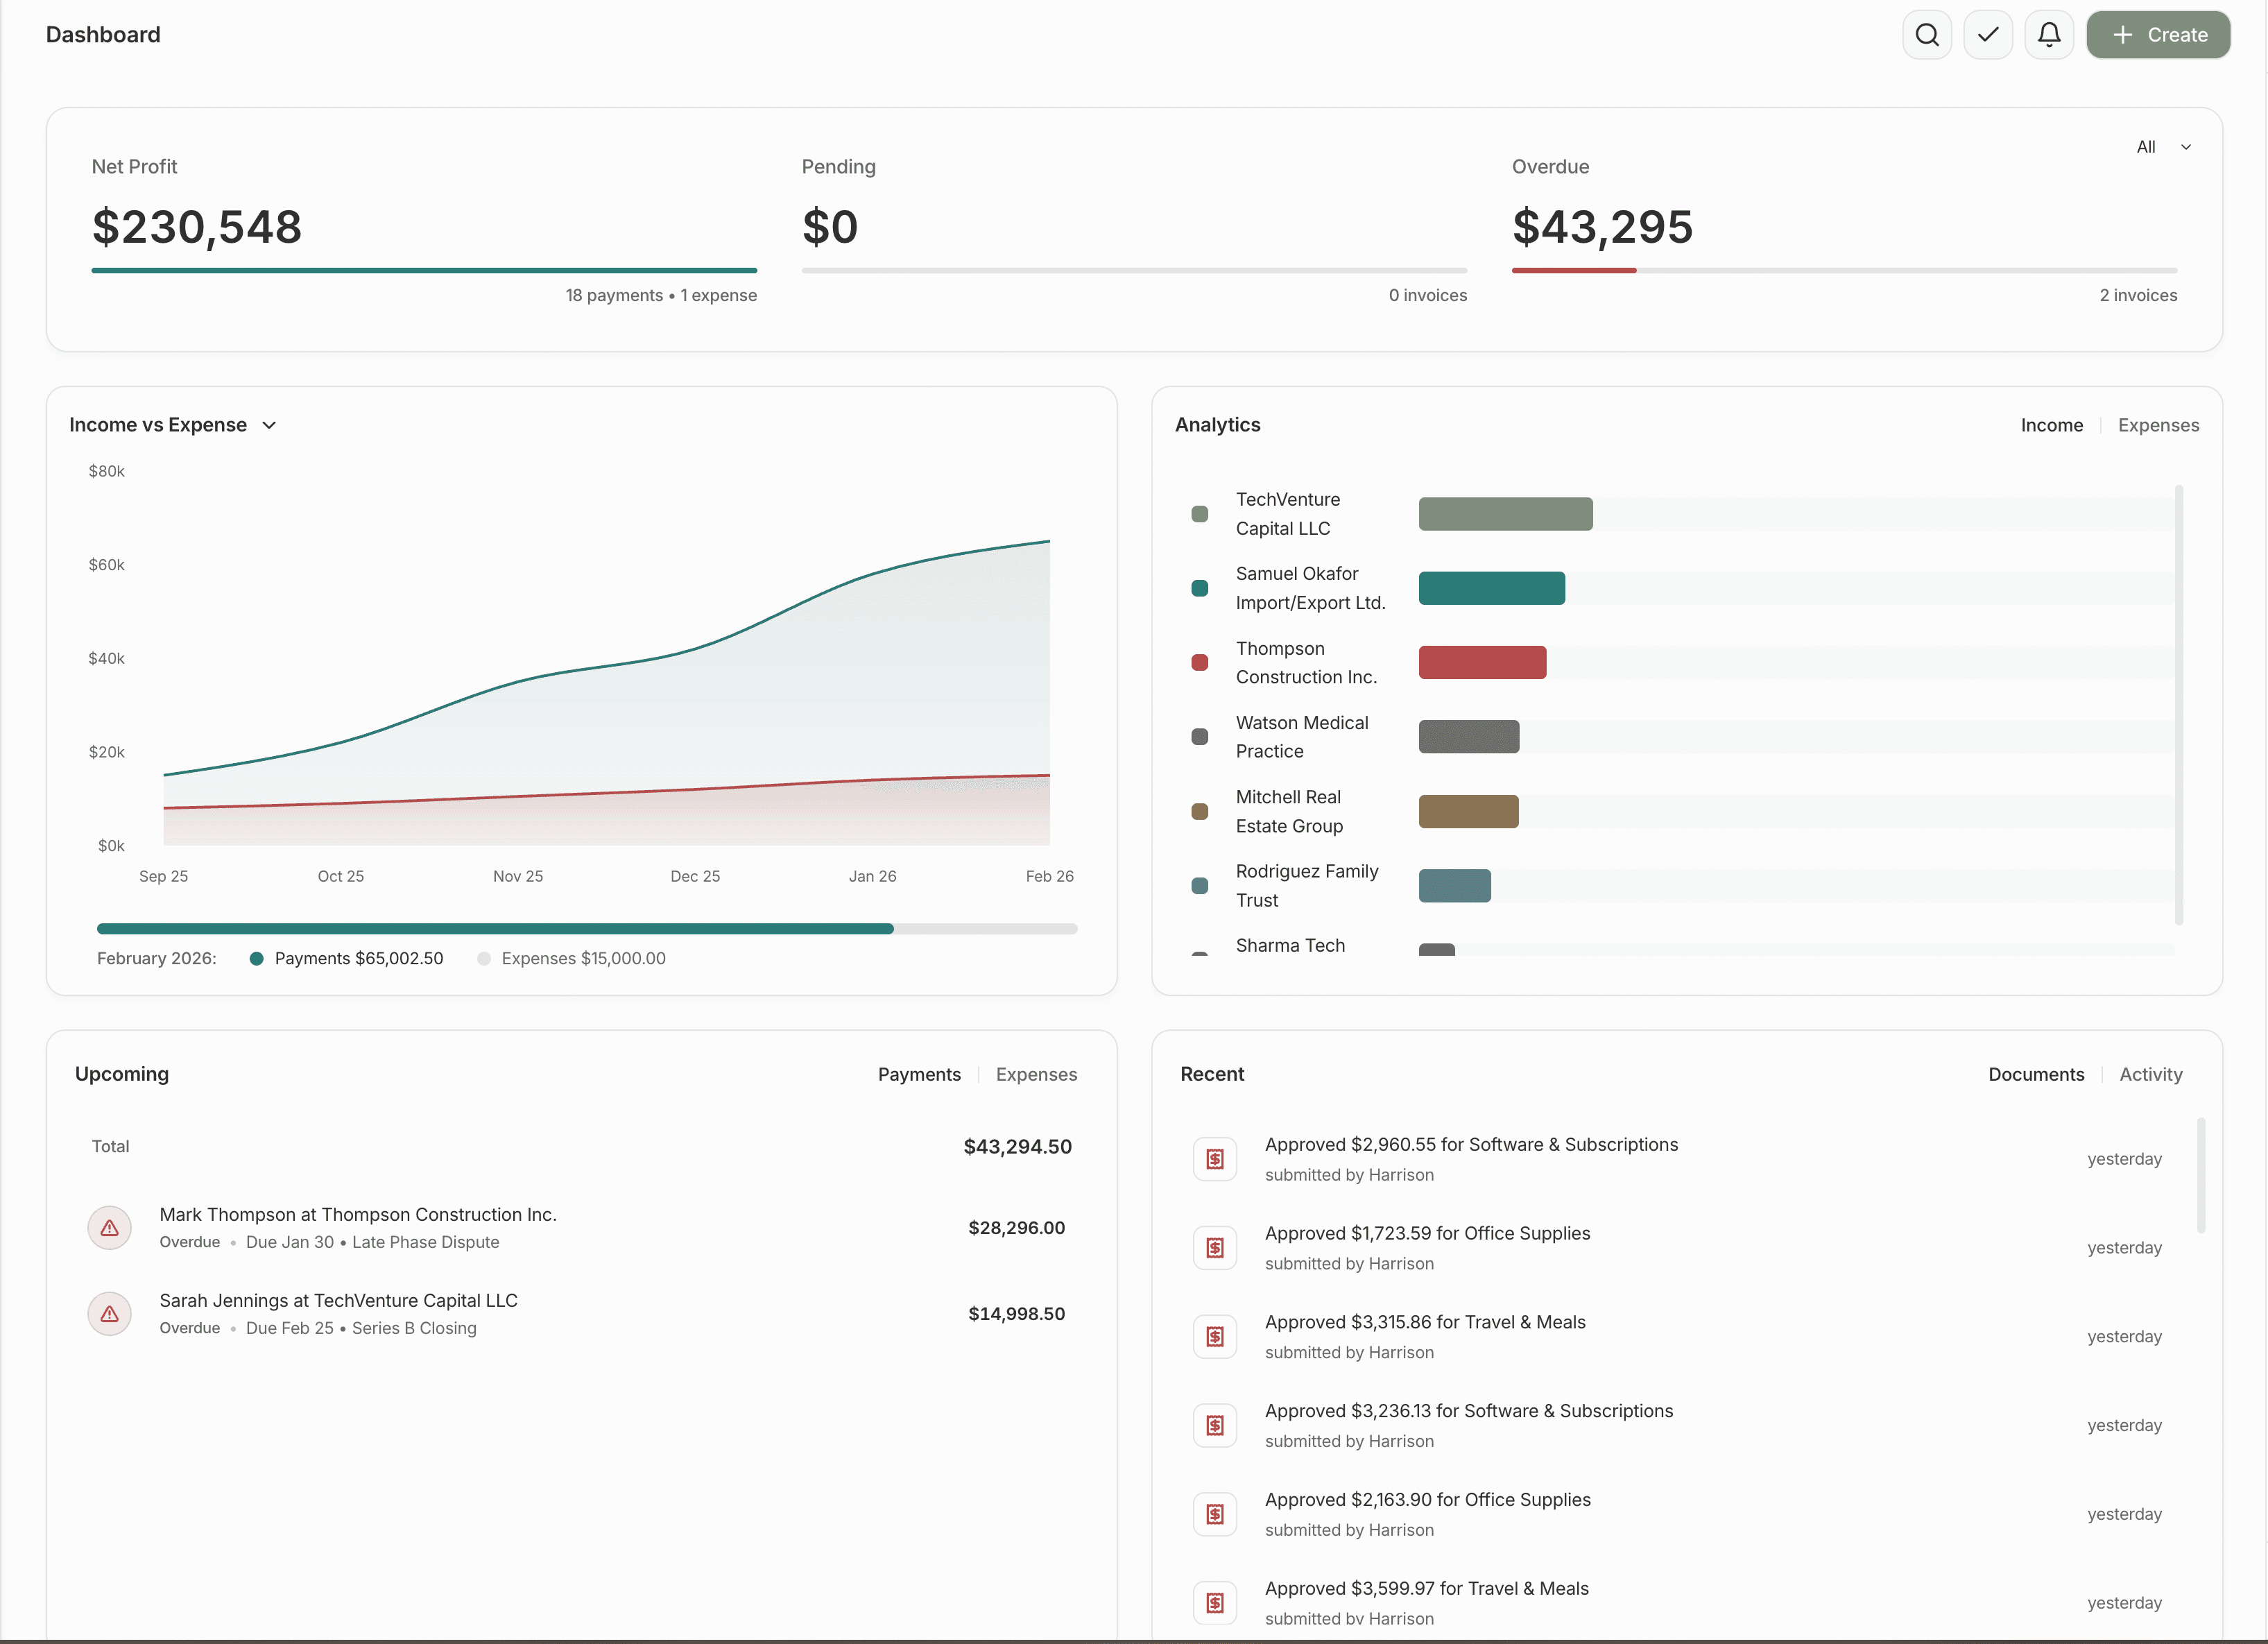The image size is (2268, 1644).
Task: Click the dollar icon on the Office Supplies $2,163.90 entry
Action: [x=1214, y=1514]
